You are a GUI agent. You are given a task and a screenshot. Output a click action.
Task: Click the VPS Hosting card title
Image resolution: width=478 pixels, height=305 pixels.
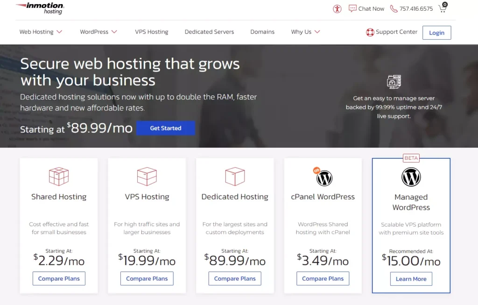point(147,197)
